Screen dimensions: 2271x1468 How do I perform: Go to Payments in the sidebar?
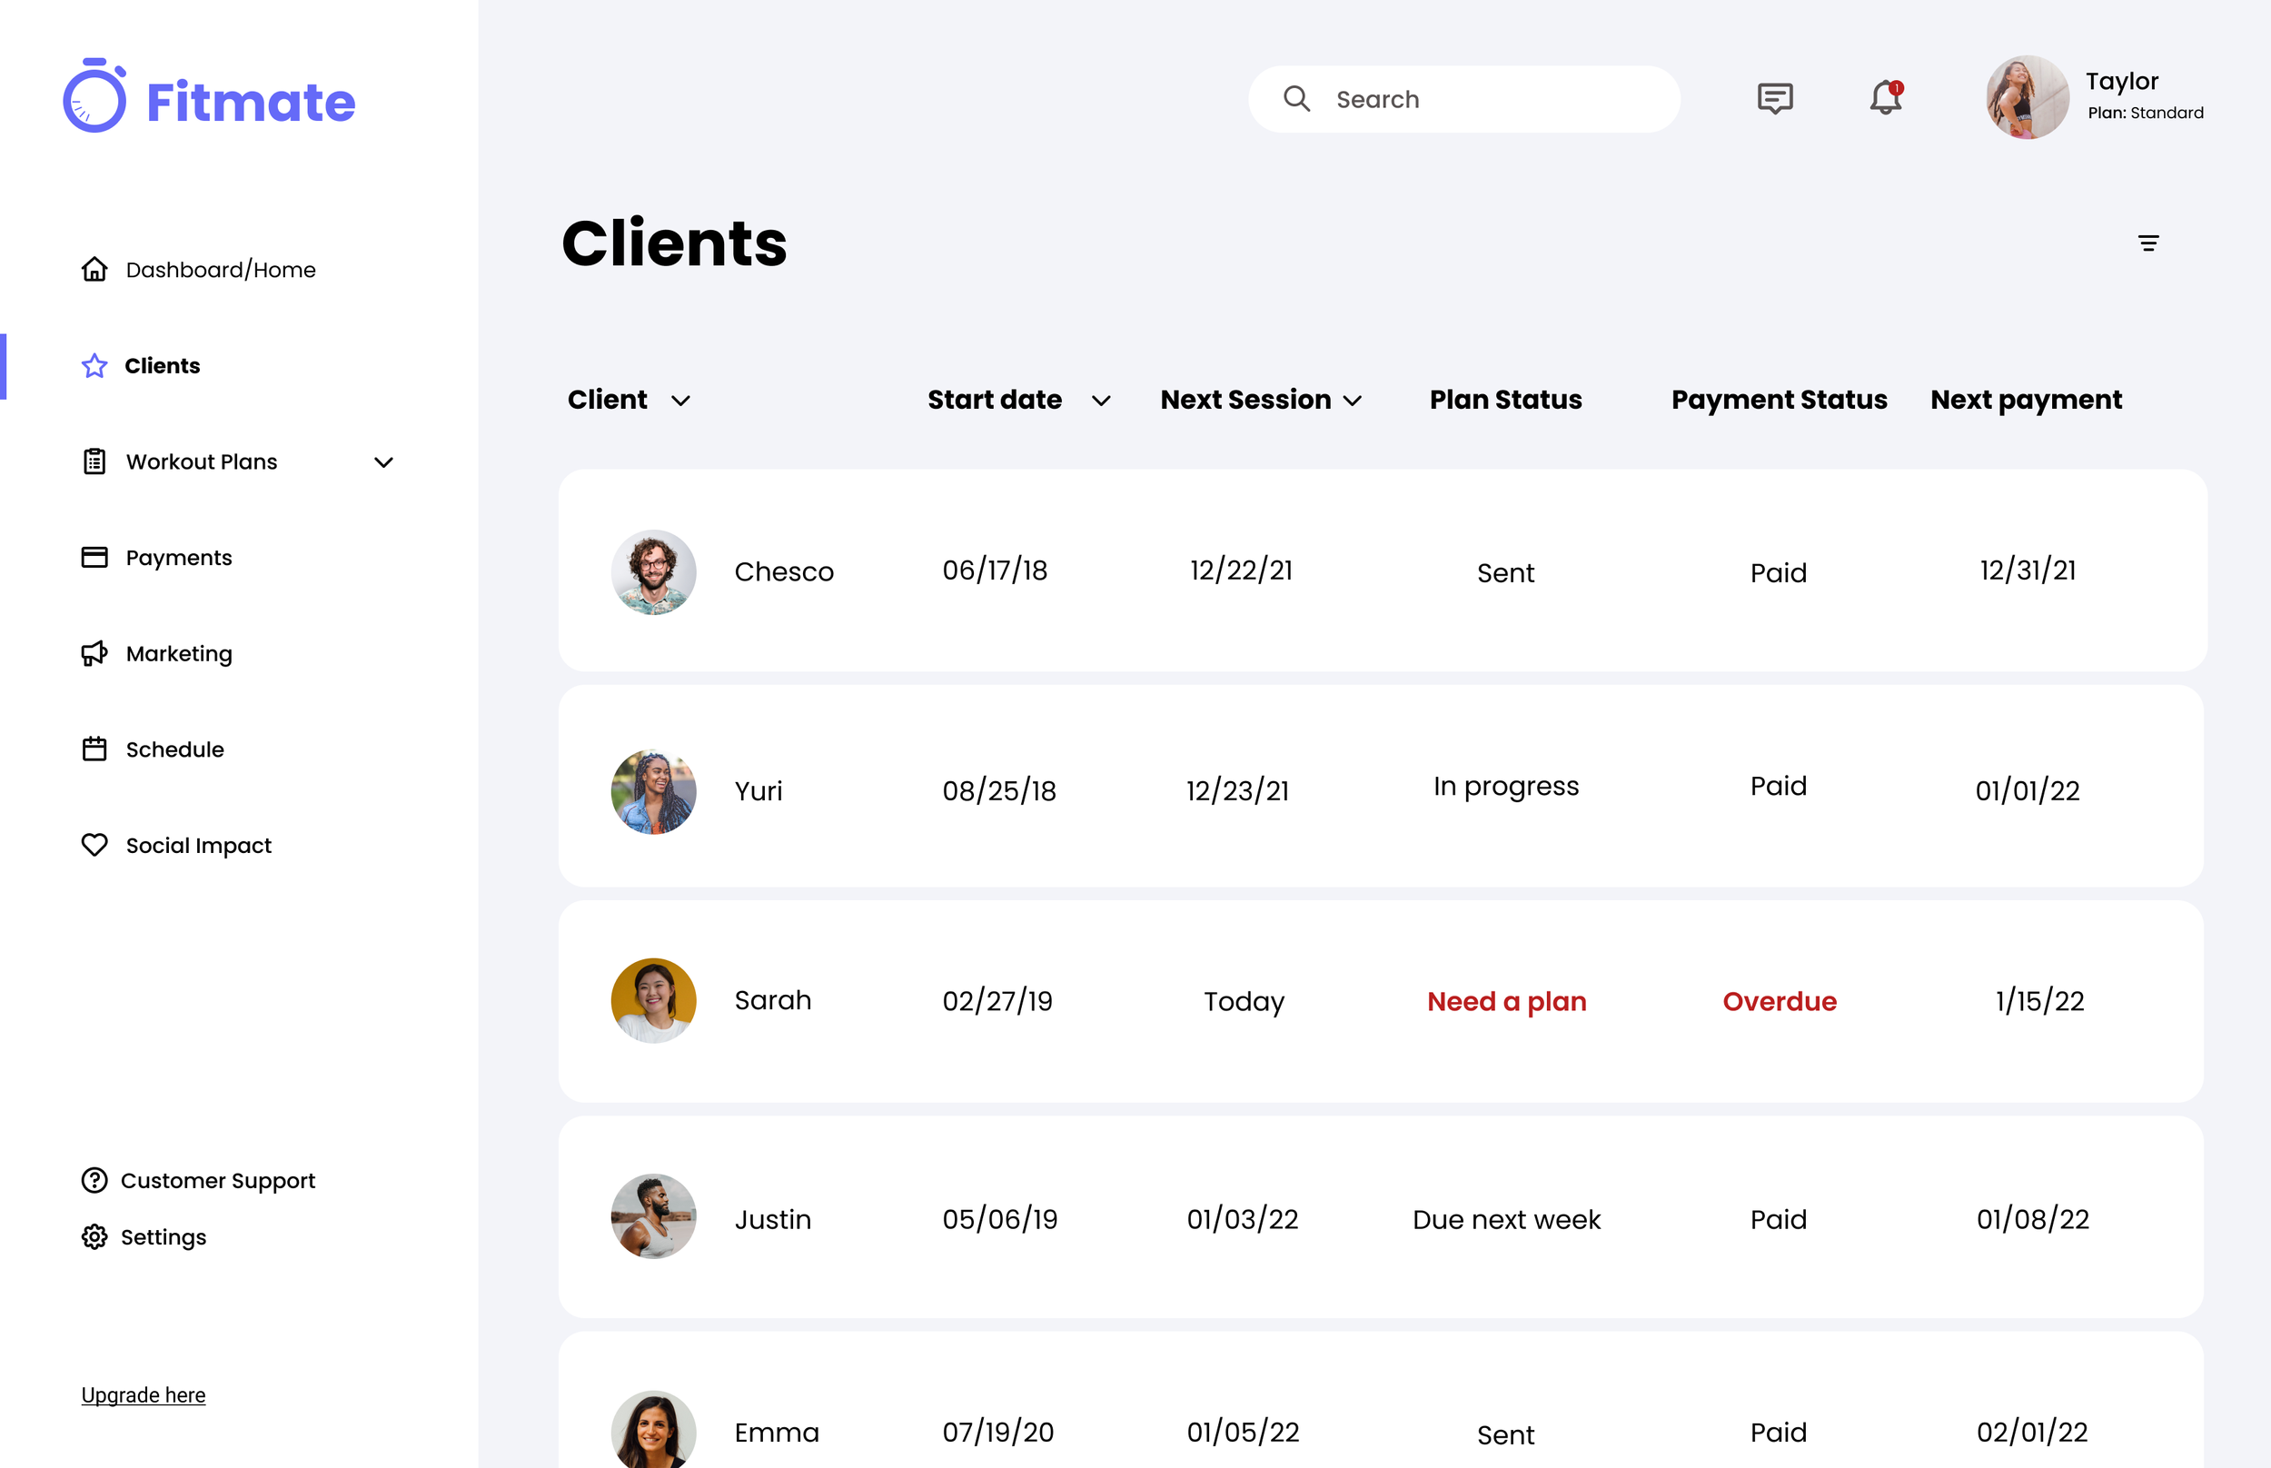[x=178, y=558]
